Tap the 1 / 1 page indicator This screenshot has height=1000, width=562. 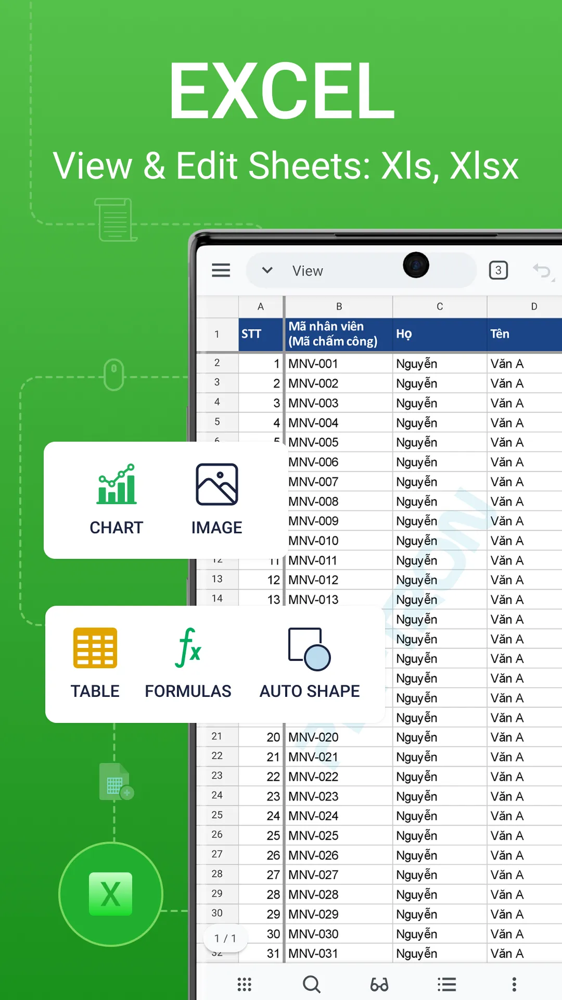point(225,938)
